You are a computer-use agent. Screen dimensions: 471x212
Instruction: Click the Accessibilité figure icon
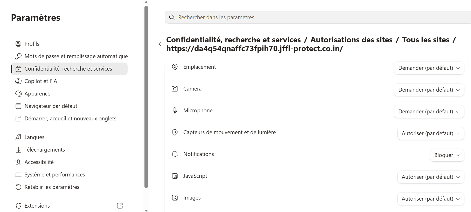[x=18, y=162]
